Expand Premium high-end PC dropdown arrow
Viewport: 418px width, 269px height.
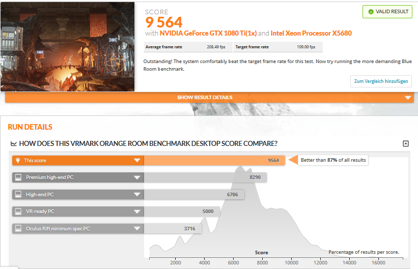tap(137, 177)
